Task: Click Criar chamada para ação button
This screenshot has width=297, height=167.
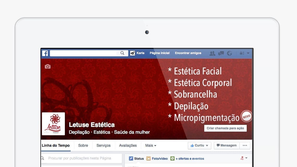Action: 225,128
